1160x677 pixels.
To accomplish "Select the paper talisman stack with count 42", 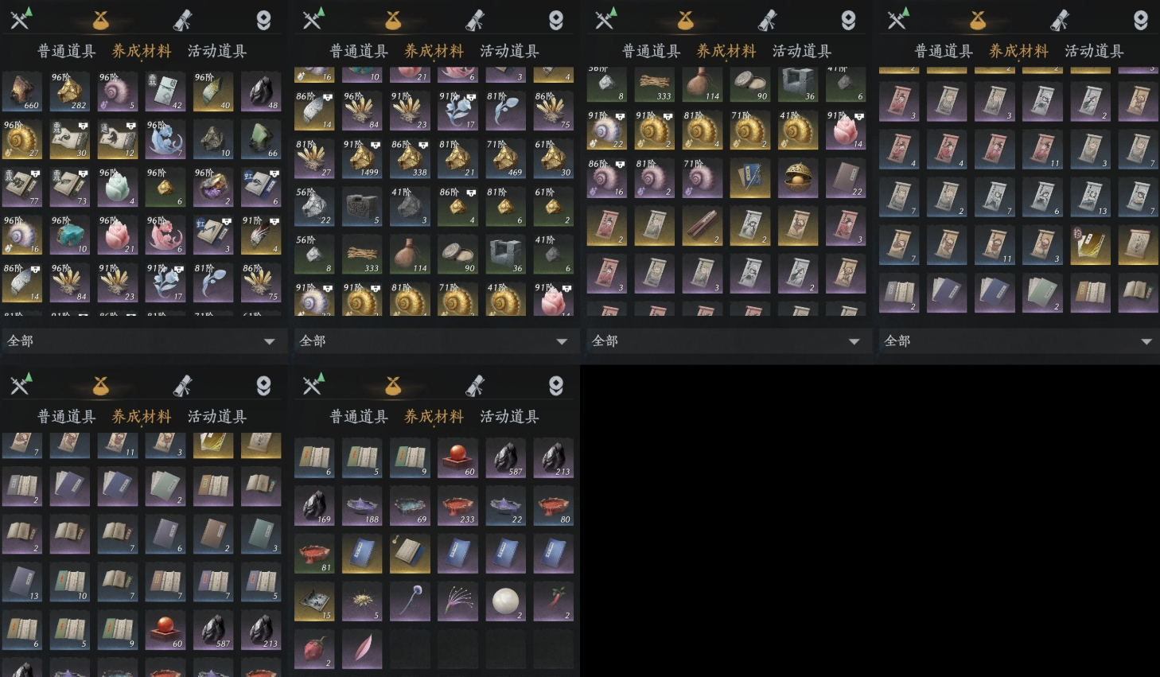I will coord(165,91).
